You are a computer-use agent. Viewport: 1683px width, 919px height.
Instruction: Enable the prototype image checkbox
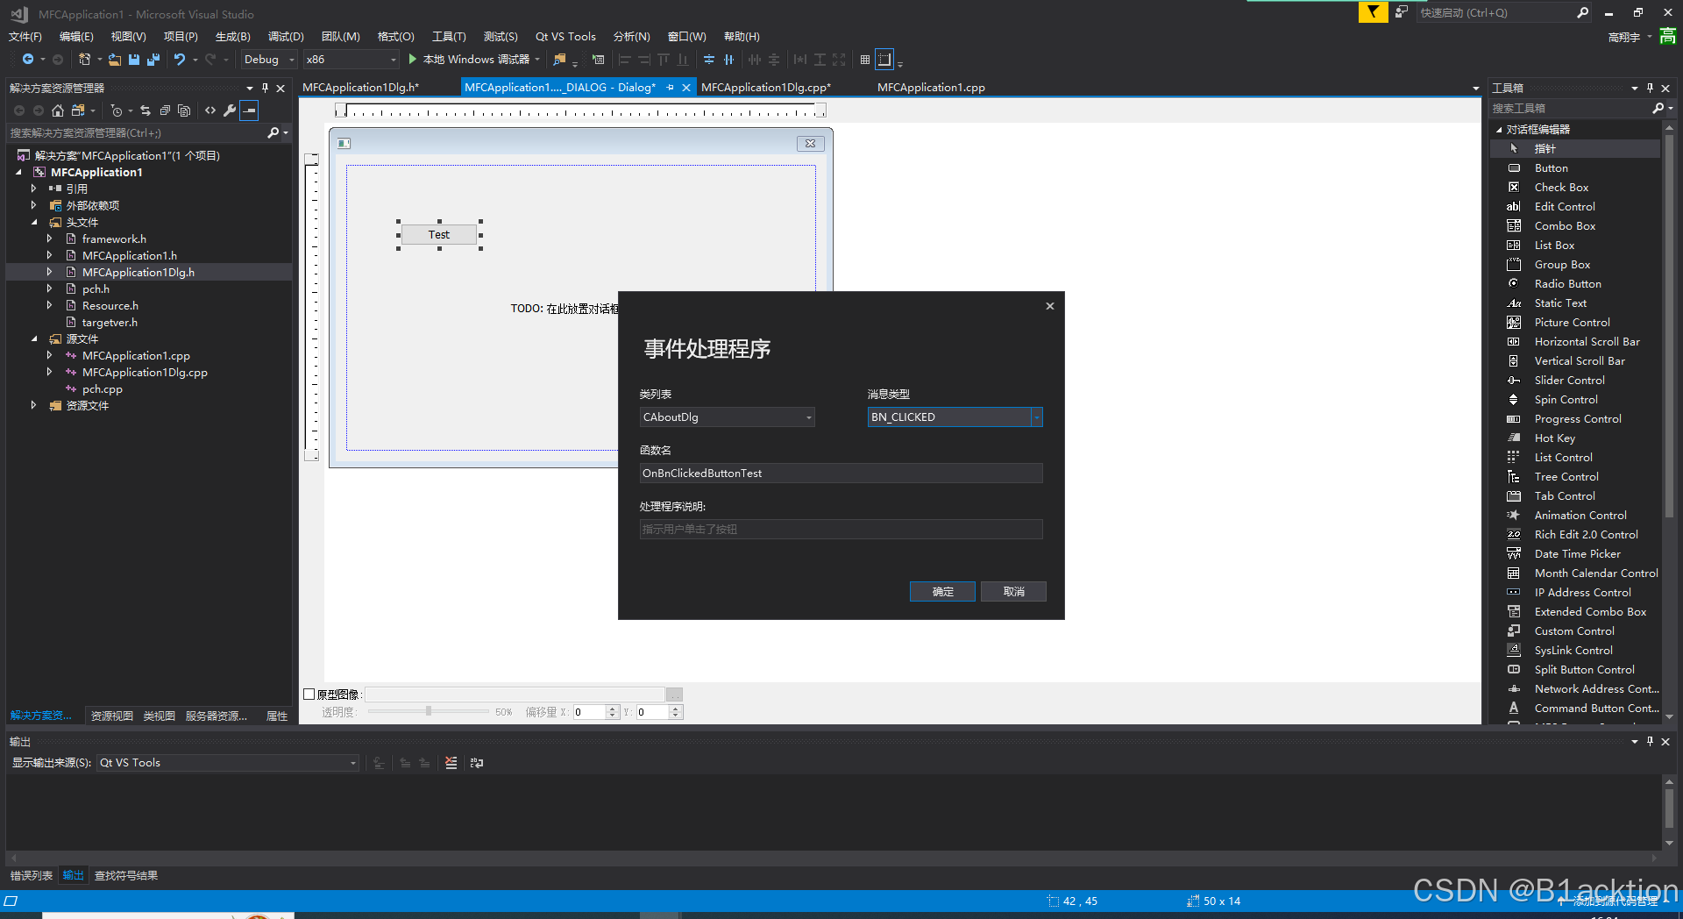(309, 695)
